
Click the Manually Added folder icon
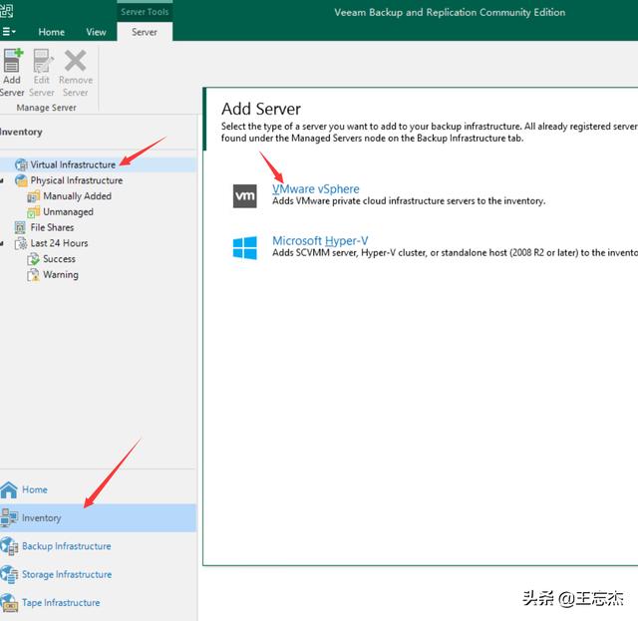coord(33,196)
